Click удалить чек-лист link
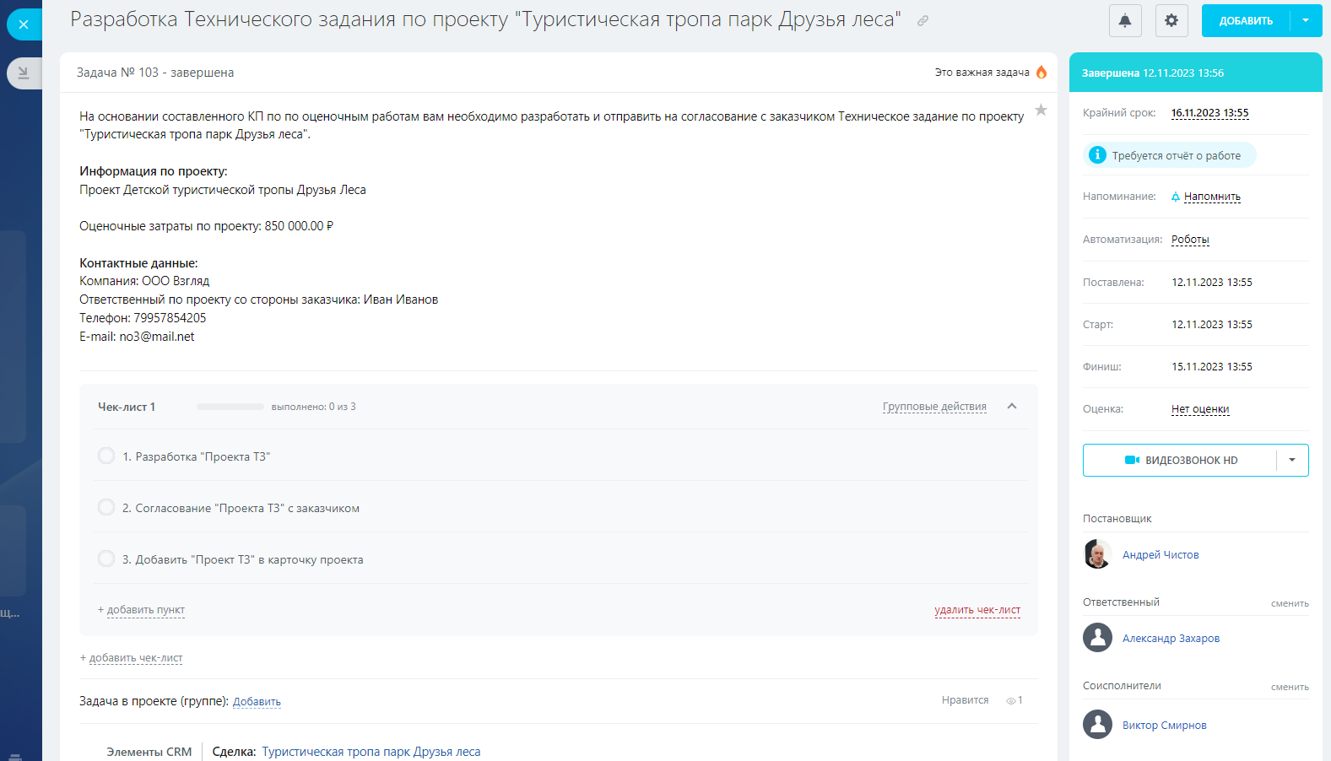The height and width of the screenshot is (761, 1331). tap(977, 610)
